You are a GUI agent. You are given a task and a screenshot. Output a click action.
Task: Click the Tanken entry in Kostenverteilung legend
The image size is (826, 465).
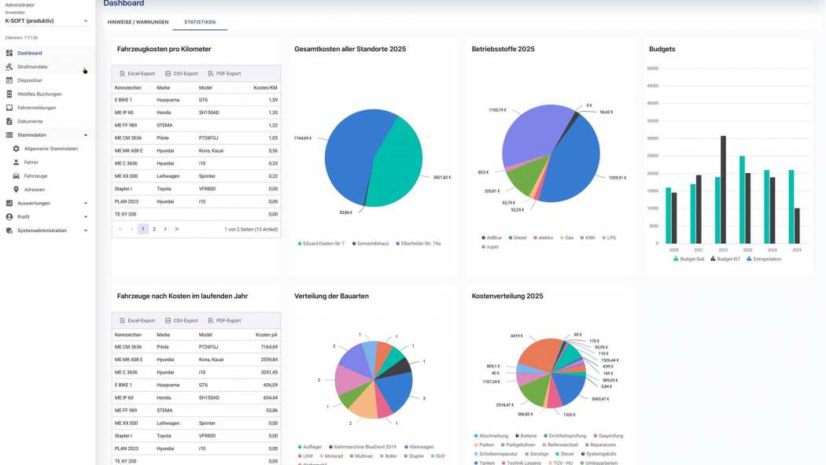click(484, 463)
